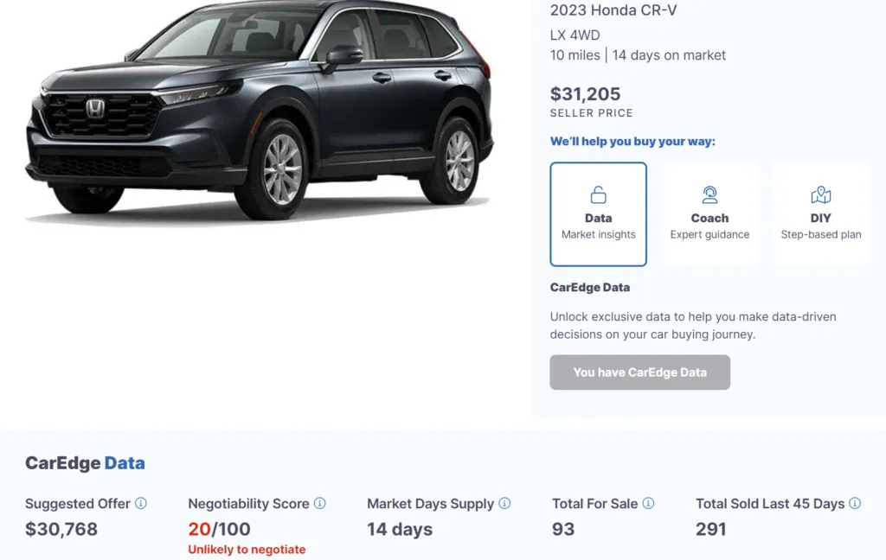
Task: Click the CarEdge Data section heading
Action: click(85, 463)
